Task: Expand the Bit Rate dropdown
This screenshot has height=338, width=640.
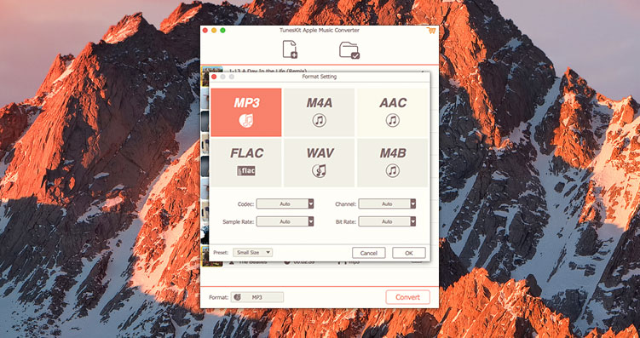Action: 387,221
